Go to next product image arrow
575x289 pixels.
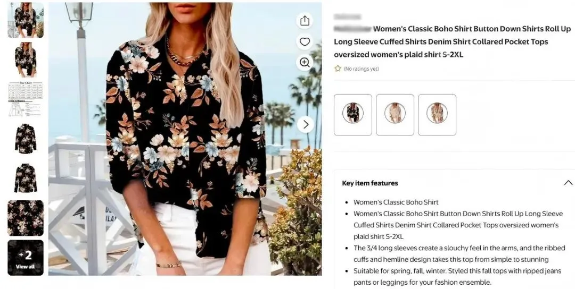(306, 125)
